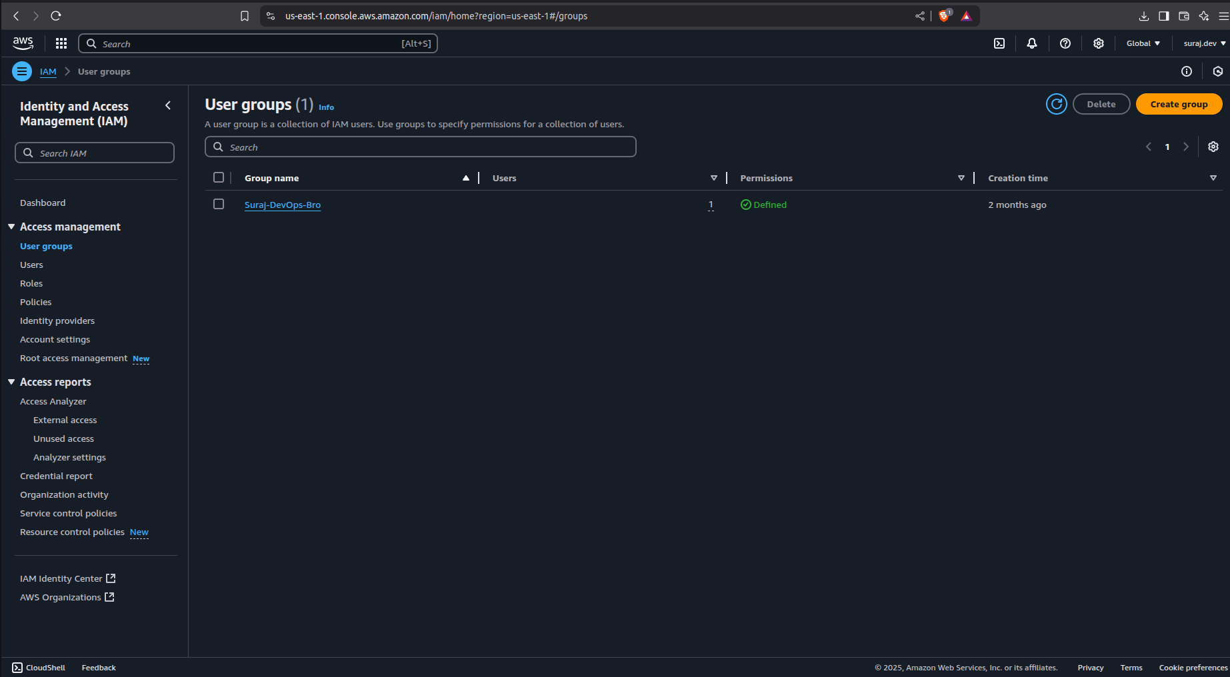Go to Roles in the sidebar
This screenshot has height=677, width=1230.
coord(31,283)
